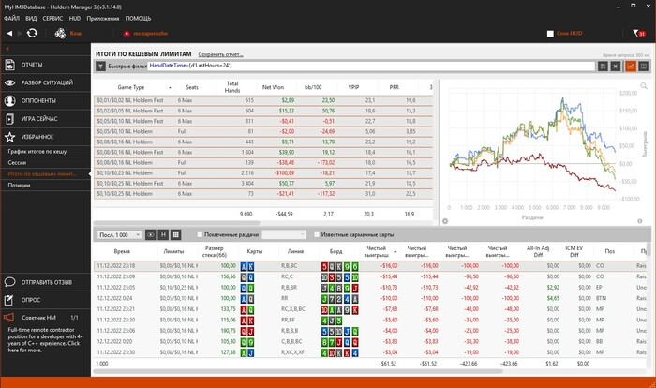Open HUD menu
The width and height of the screenshot is (656, 388).
[x=75, y=19]
